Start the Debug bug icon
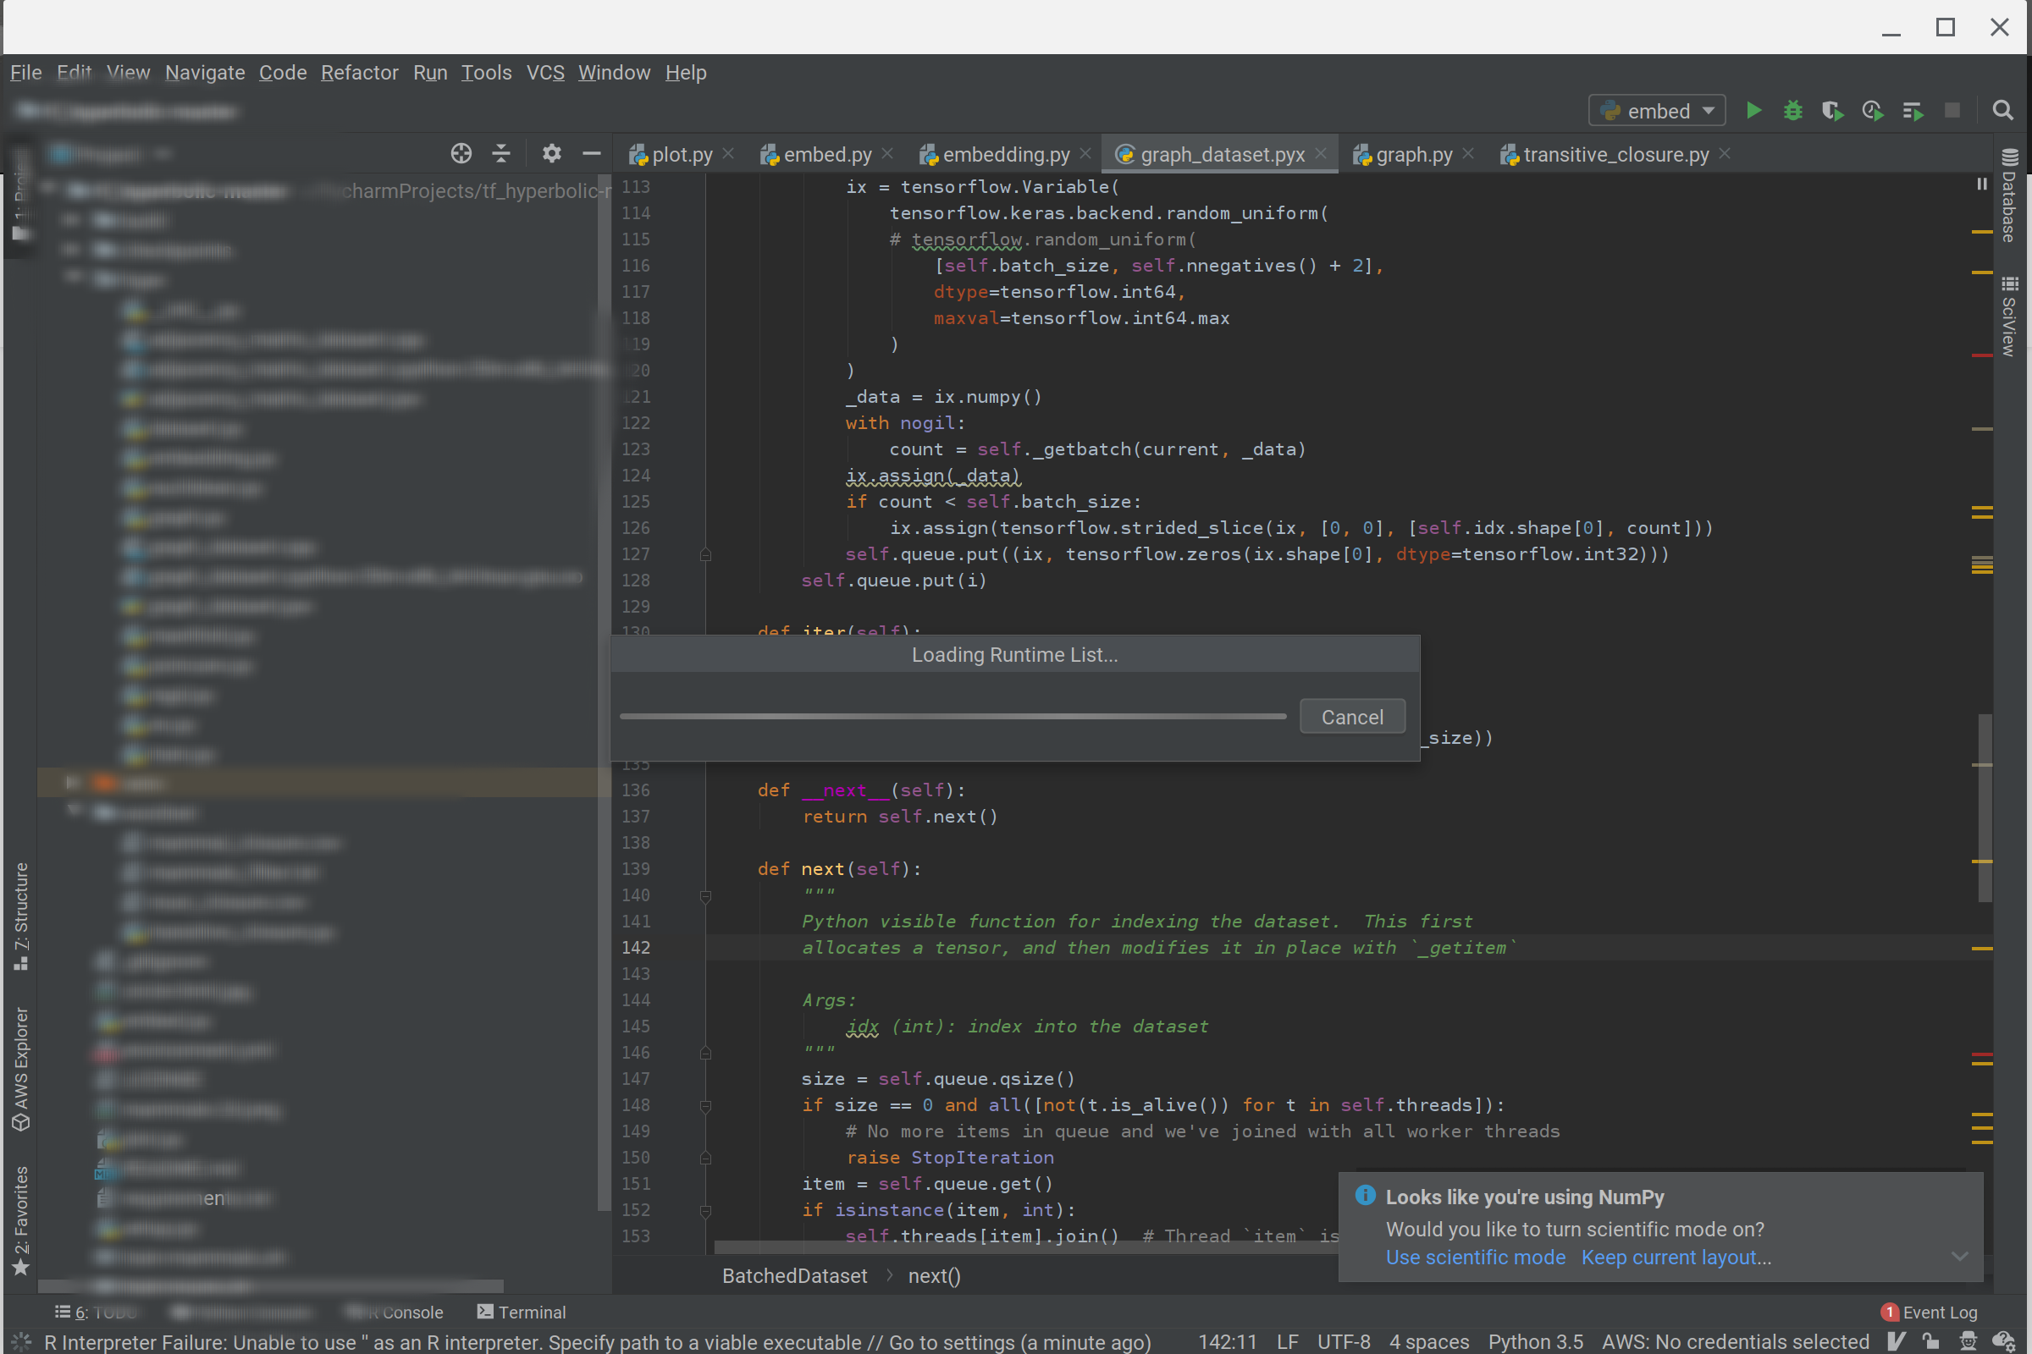 coord(1792,111)
